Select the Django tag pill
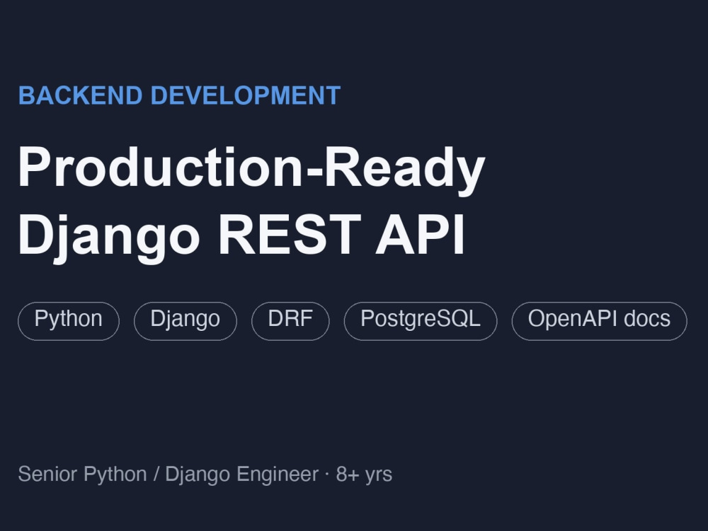The height and width of the screenshot is (531, 708). 185,321
